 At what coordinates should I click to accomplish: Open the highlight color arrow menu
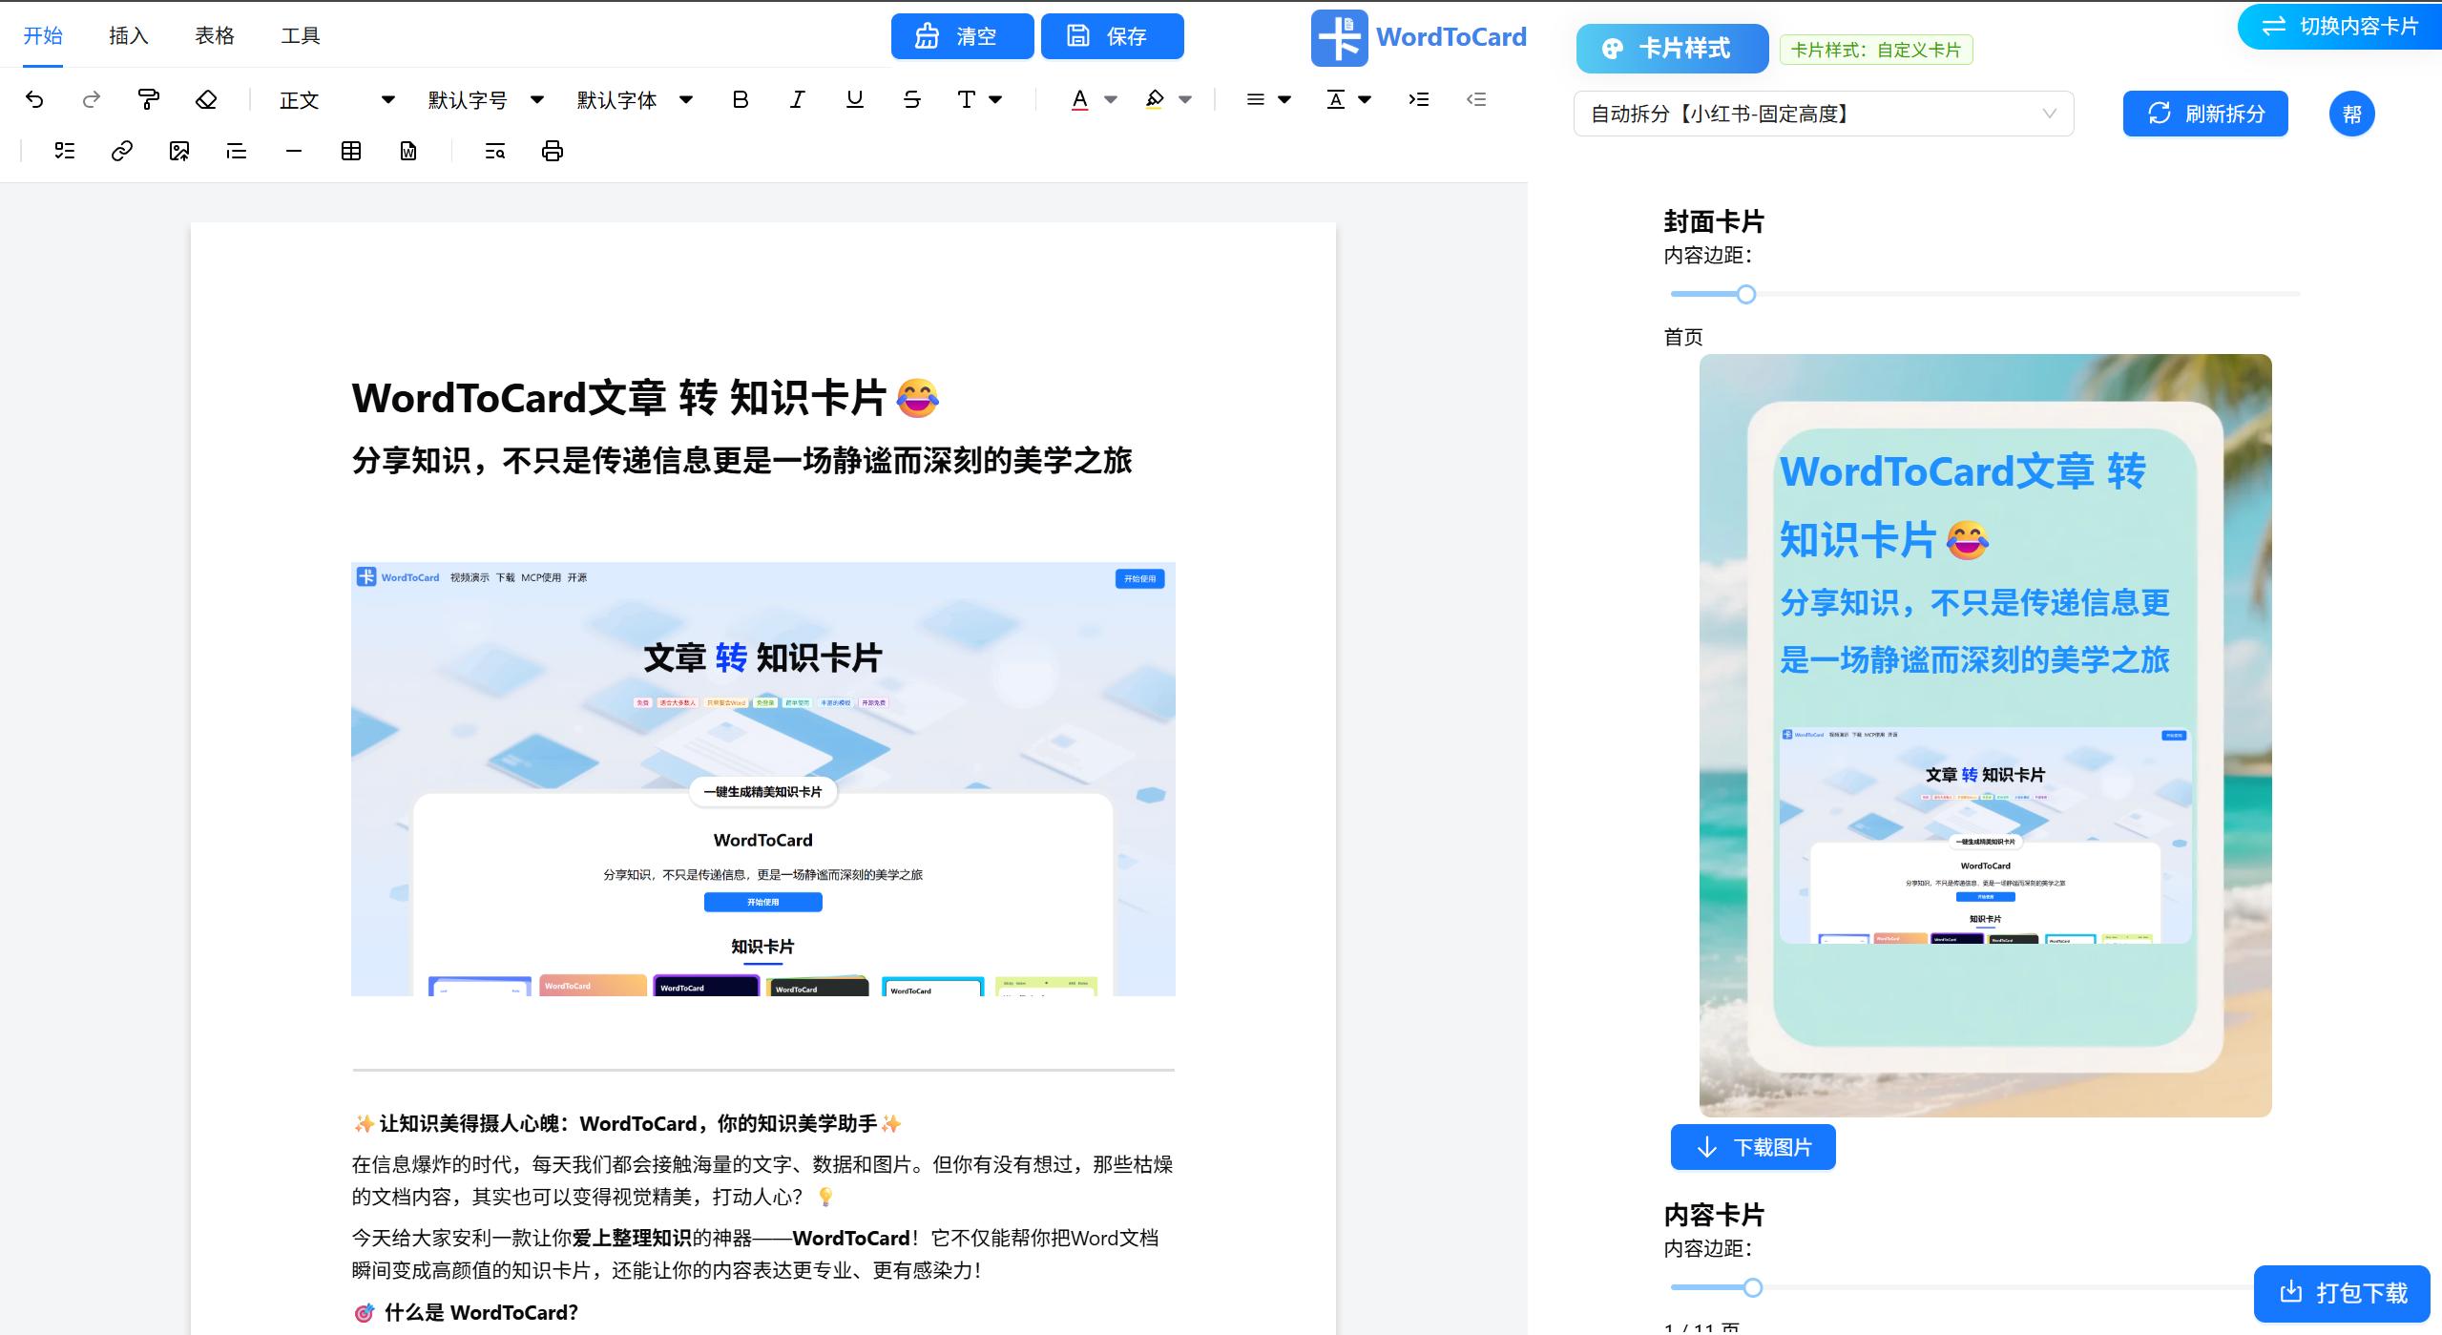(1185, 99)
